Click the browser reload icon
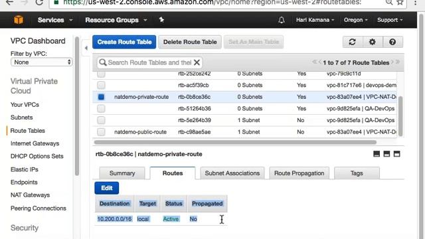This screenshot has width=425, height=239. (x=40, y=3)
